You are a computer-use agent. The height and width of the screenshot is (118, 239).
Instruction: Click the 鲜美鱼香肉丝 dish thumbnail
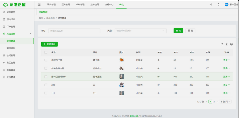coord(122,68)
